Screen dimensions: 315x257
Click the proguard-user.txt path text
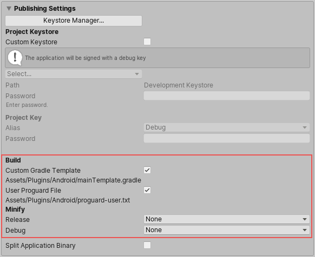point(68,200)
